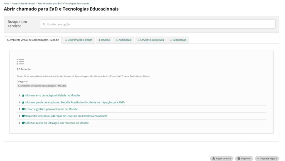
Task: Click the flame icon beside Informar erro
Action: click(x=23, y=95)
